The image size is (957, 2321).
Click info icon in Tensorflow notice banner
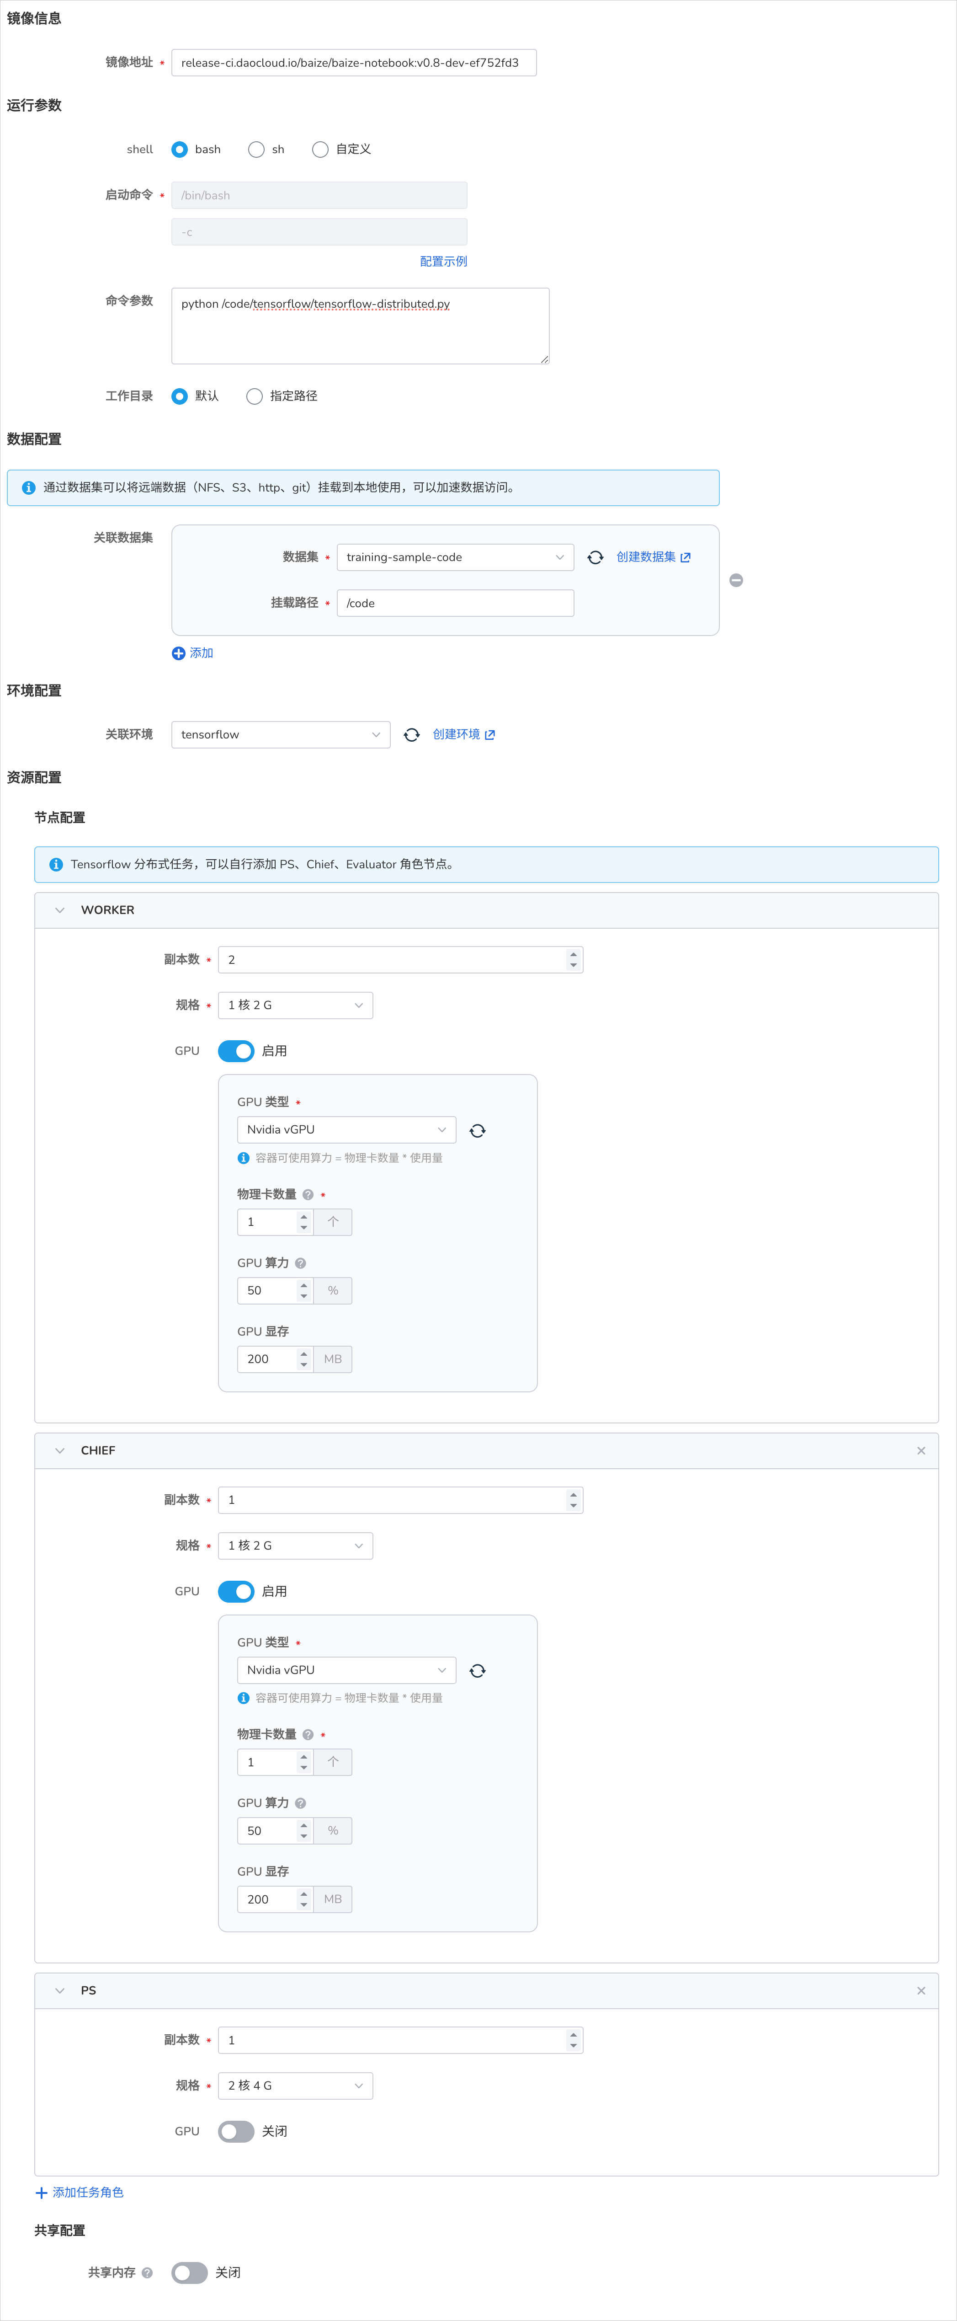[x=56, y=864]
